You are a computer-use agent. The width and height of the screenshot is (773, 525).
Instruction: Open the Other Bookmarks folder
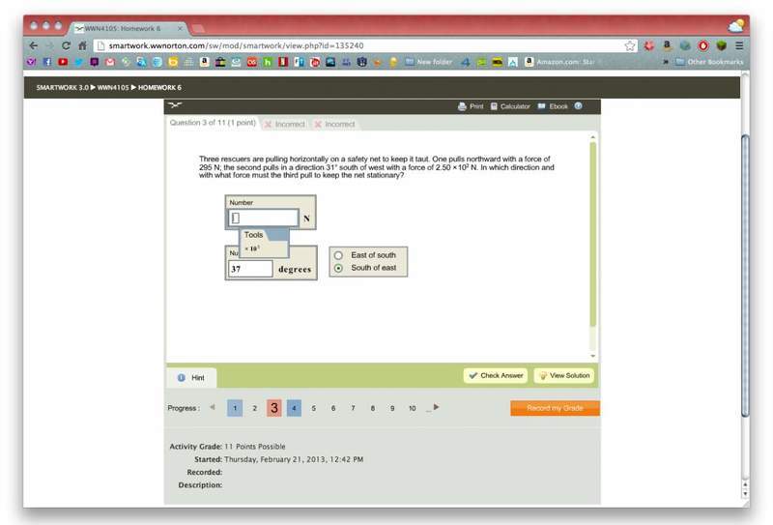(x=709, y=62)
